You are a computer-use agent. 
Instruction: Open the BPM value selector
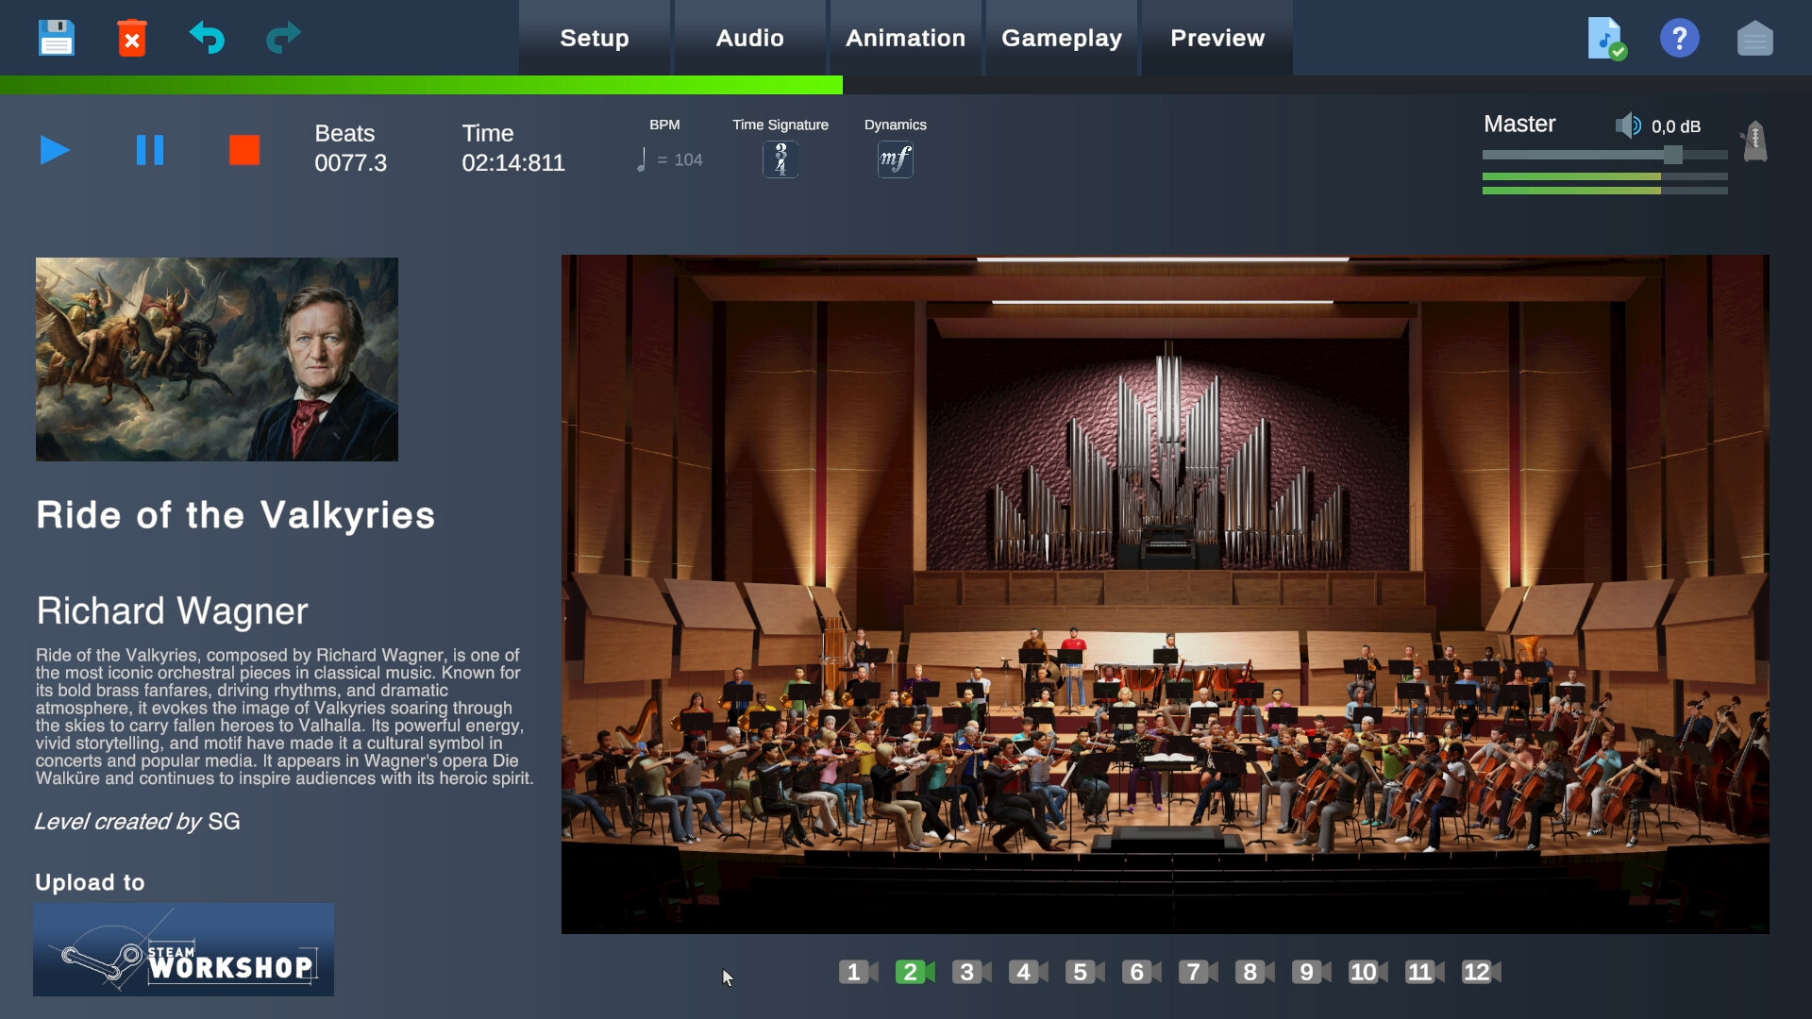coord(672,159)
